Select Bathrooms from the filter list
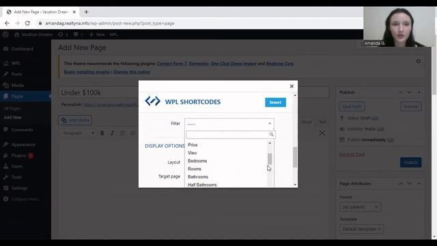This screenshot has width=437, height=246. coord(198,177)
